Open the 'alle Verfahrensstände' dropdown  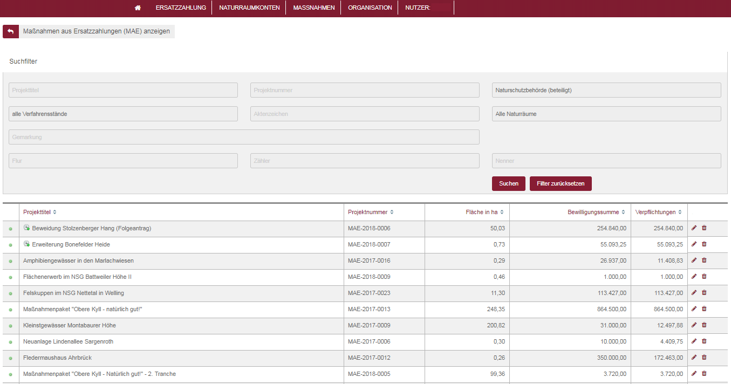pyautogui.click(x=123, y=114)
